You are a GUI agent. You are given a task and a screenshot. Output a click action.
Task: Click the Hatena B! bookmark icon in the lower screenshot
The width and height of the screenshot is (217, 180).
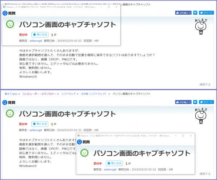[x=195, y=102]
